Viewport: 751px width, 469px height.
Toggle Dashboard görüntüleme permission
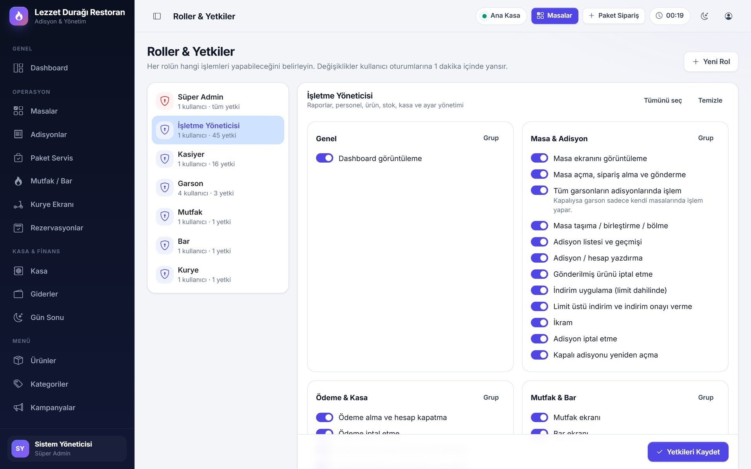(325, 158)
